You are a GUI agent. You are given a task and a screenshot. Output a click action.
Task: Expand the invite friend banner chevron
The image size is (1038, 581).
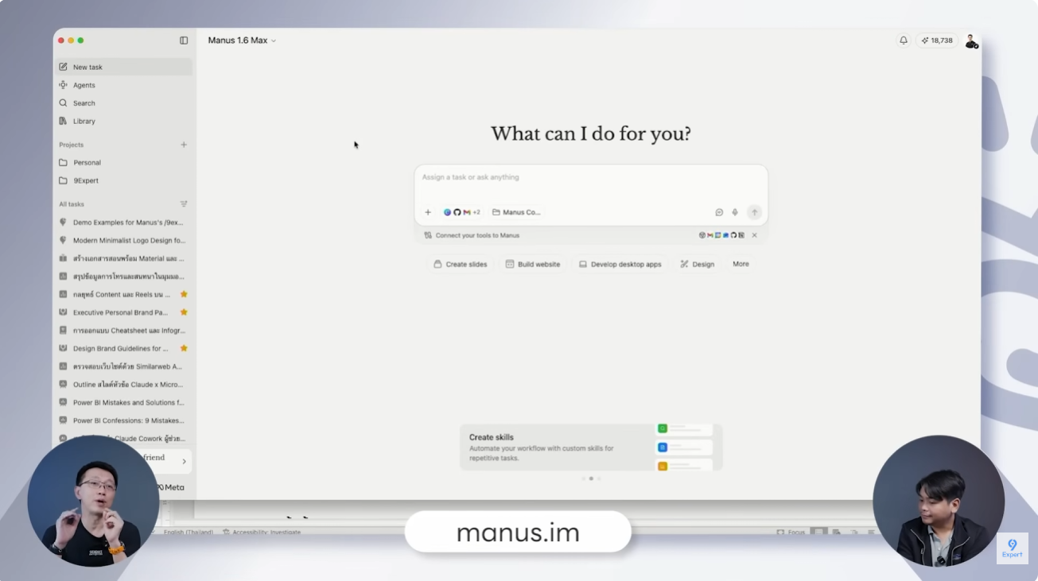click(185, 461)
